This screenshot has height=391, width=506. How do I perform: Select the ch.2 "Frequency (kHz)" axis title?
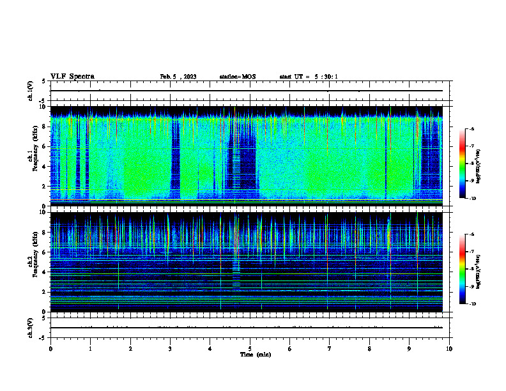click(x=36, y=254)
